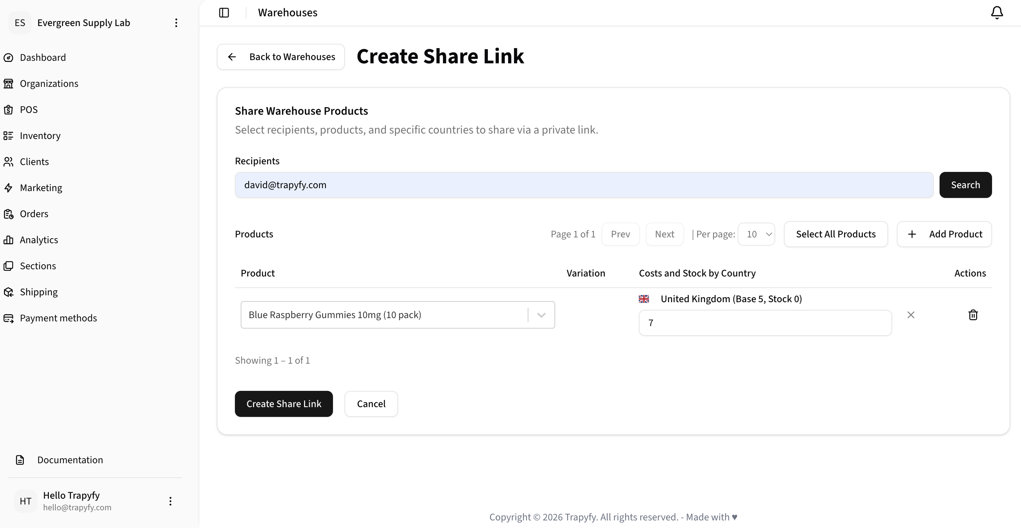
Task: Click Select All Products
Action: point(835,234)
